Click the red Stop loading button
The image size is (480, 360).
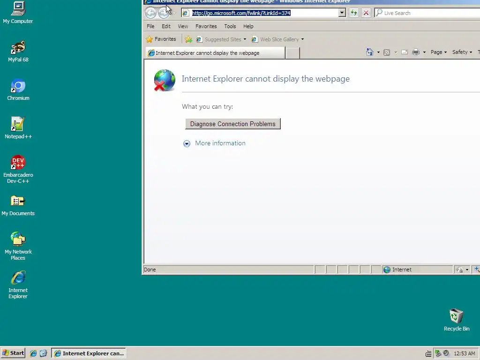(366, 13)
